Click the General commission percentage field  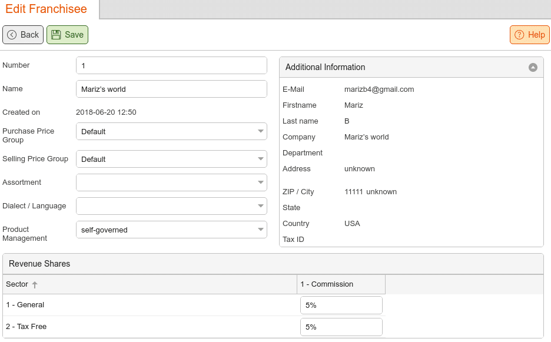pos(341,305)
